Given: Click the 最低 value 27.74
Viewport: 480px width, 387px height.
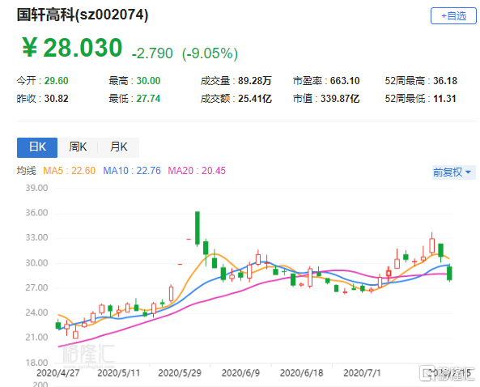Looking at the screenshot, I should [x=148, y=99].
